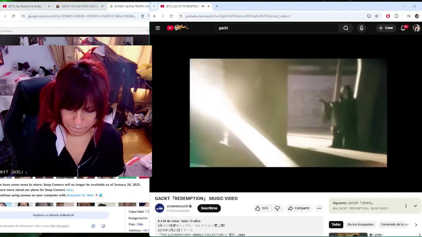Open the Opera extension icon in toolbar
The height and width of the screenshot is (237, 422).
(388, 16)
